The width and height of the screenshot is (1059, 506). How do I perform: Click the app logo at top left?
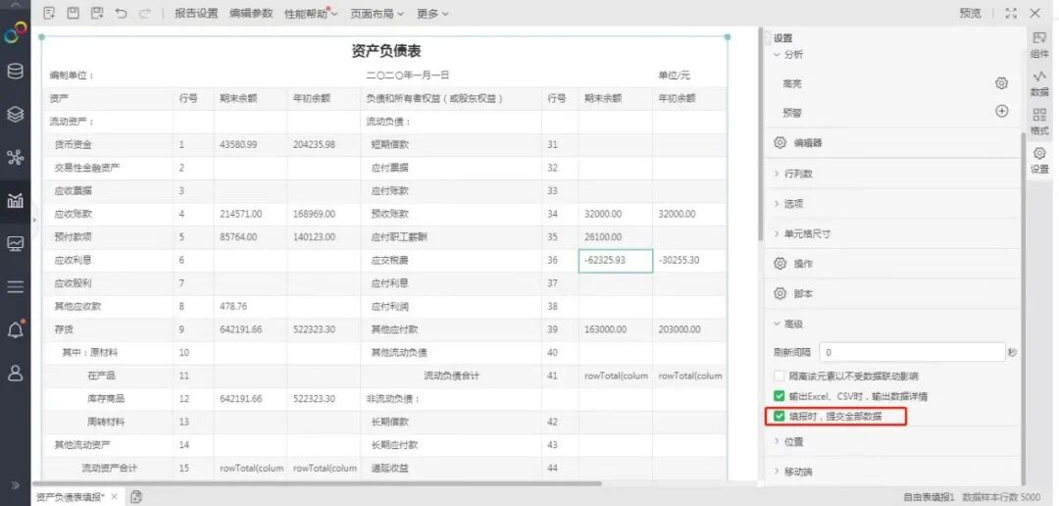pyautogui.click(x=15, y=31)
